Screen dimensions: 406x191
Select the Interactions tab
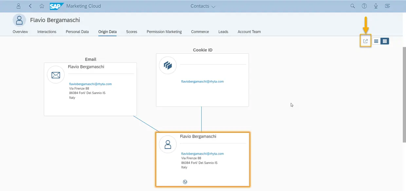(x=47, y=32)
